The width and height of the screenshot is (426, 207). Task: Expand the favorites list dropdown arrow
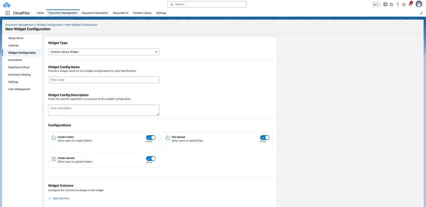pyautogui.click(x=378, y=4)
